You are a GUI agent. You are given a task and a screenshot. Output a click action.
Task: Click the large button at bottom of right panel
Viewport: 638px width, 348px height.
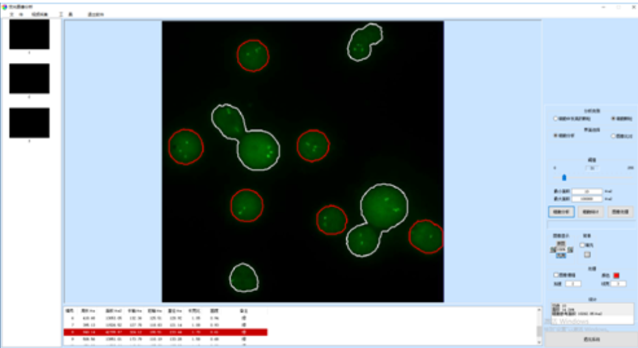(x=591, y=340)
